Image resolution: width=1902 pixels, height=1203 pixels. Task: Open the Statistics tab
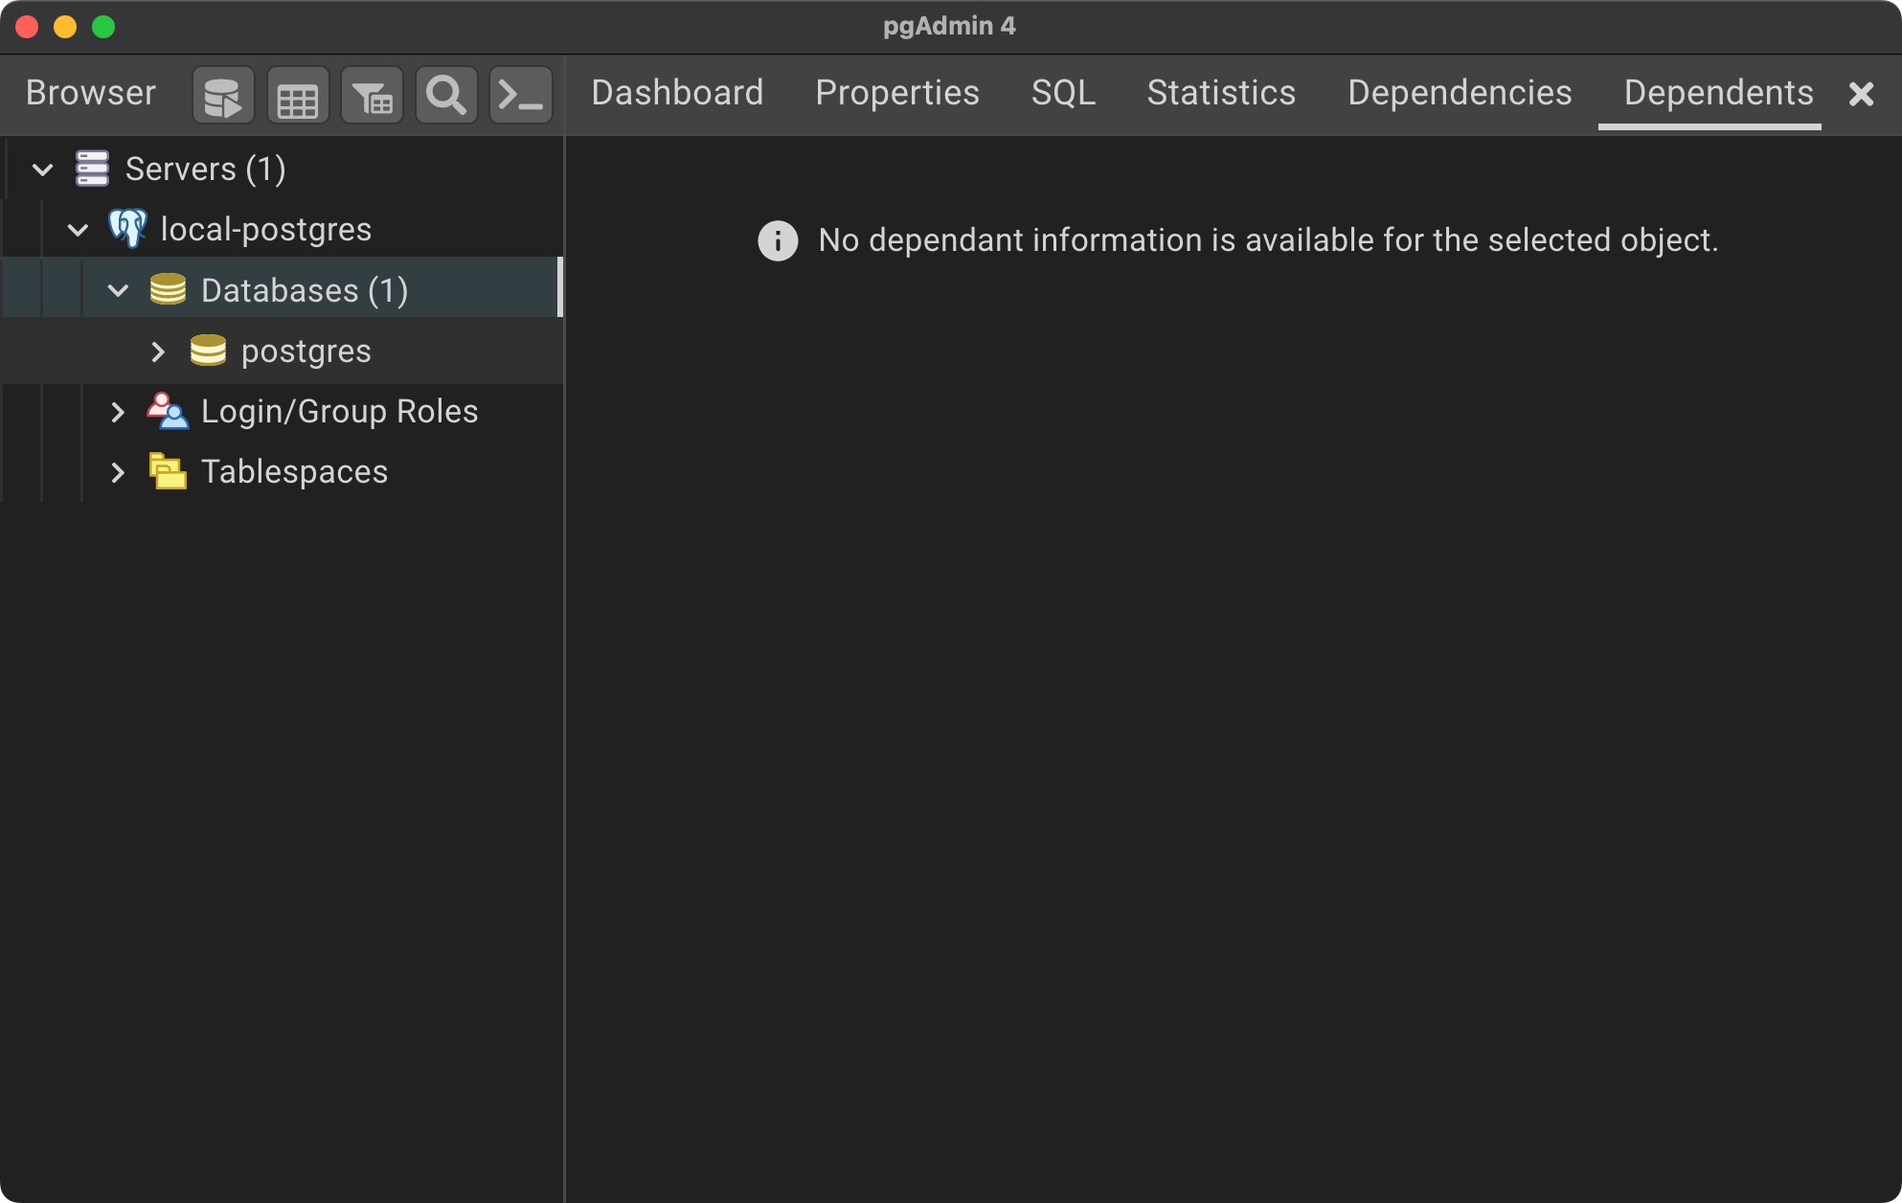(x=1221, y=93)
